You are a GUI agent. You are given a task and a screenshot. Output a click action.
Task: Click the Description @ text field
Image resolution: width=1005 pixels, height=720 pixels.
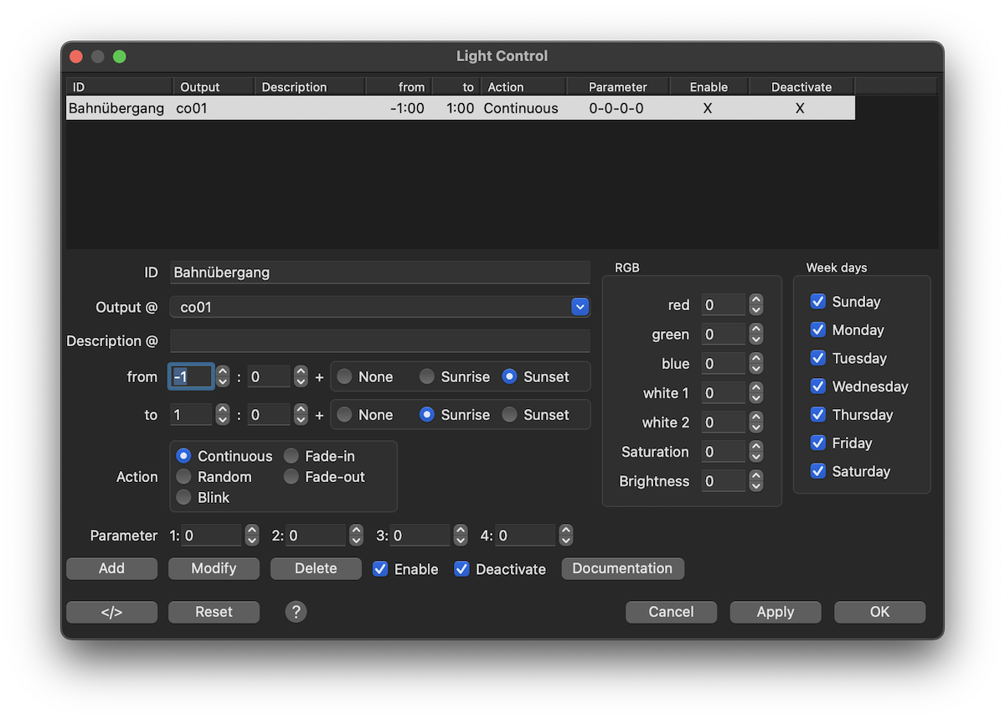coord(379,341)
